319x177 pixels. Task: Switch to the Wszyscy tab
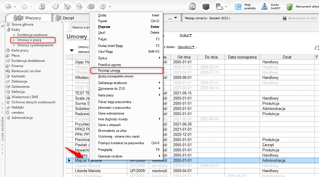point(29,18)
